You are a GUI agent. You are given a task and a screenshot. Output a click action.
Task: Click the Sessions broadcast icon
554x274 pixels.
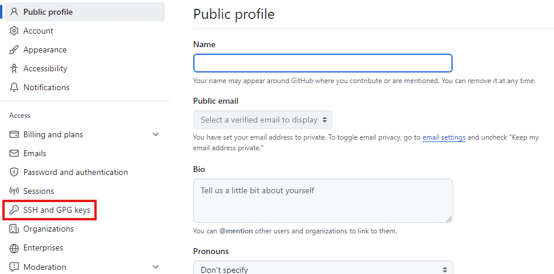point(14,191)
